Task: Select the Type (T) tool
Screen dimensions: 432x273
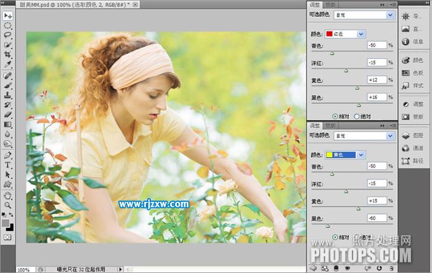Action: point(7,165)
